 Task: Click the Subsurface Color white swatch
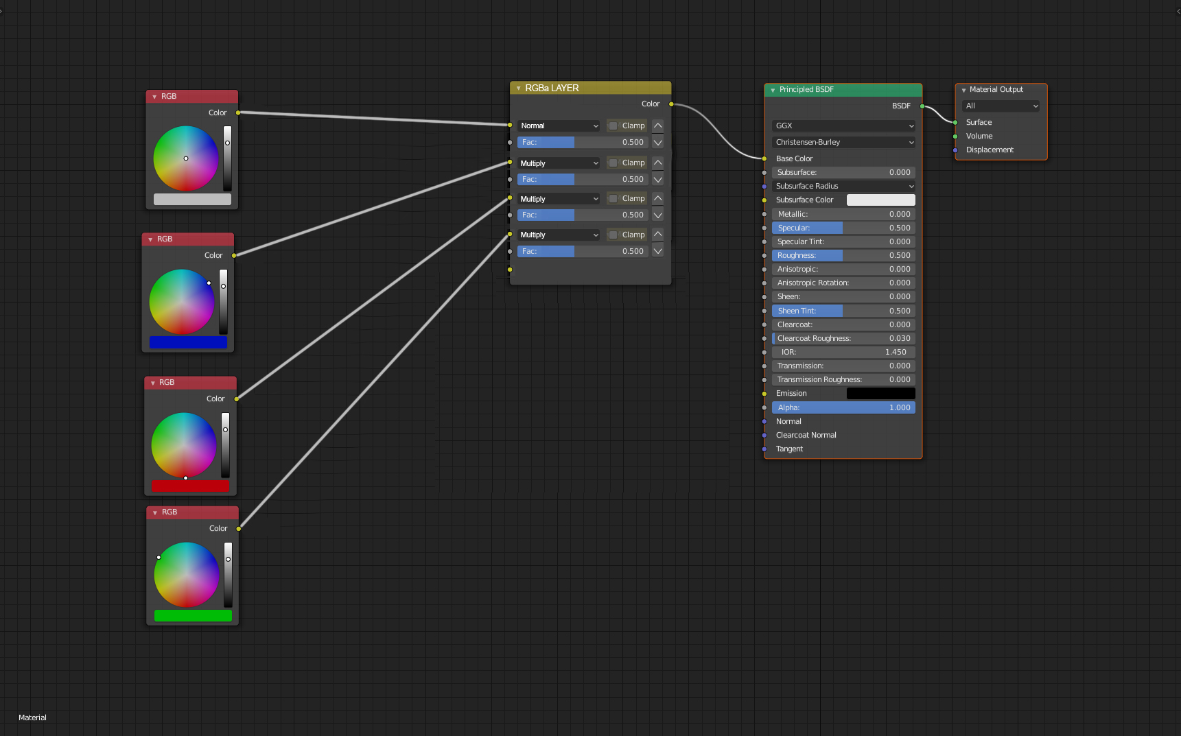point(881,200)
